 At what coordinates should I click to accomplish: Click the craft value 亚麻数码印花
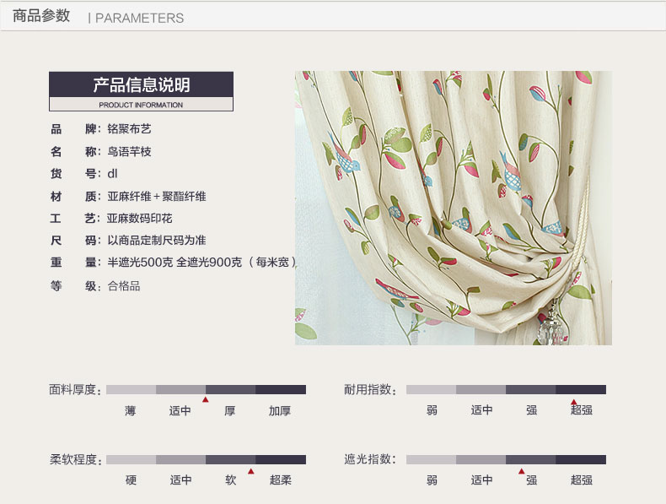pyautogui.click(x=139, y=219)
